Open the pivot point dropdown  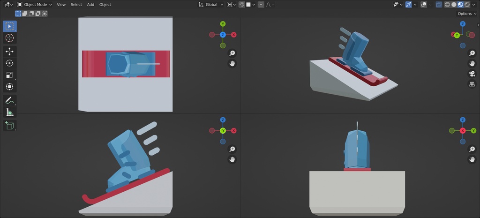point(232,5)
